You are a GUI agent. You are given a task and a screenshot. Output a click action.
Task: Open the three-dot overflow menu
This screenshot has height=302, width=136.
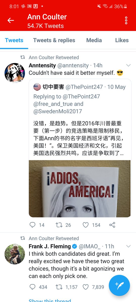(x=126, y=20)
